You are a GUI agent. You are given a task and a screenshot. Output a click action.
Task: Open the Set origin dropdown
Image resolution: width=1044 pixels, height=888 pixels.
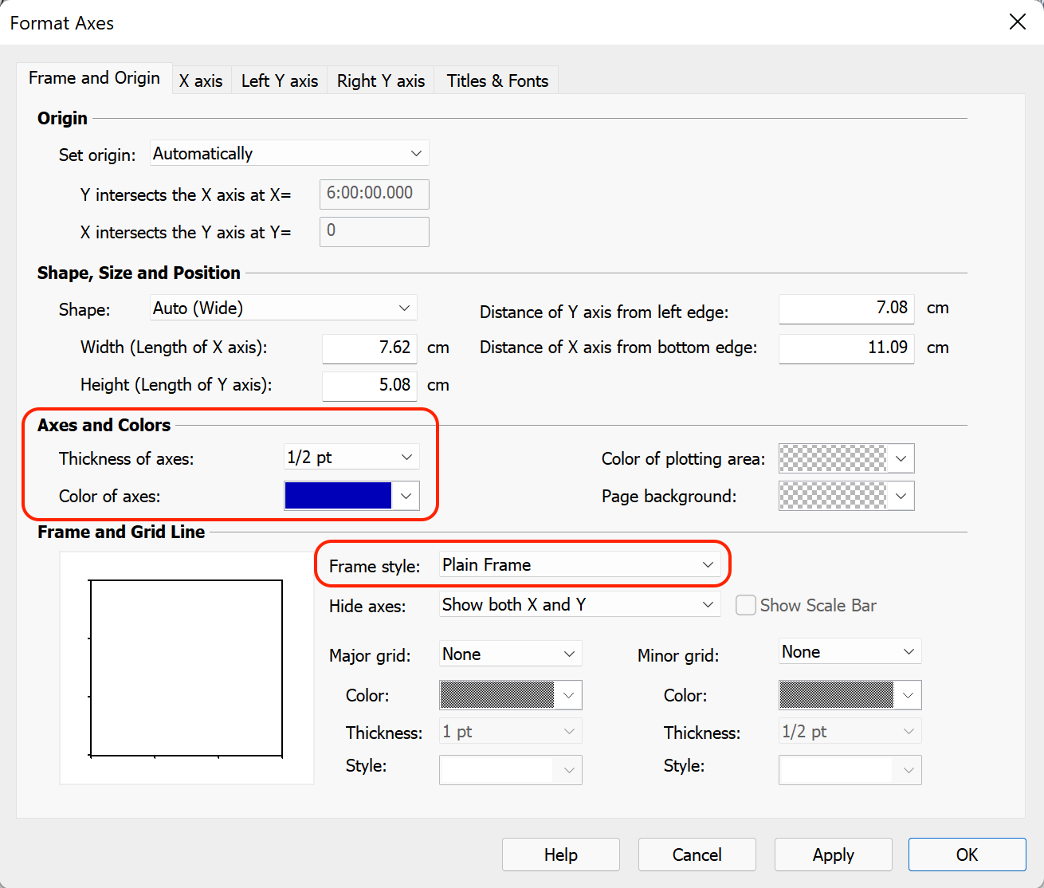coord(289,153)
